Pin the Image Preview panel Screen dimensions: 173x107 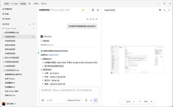[160, 10]
